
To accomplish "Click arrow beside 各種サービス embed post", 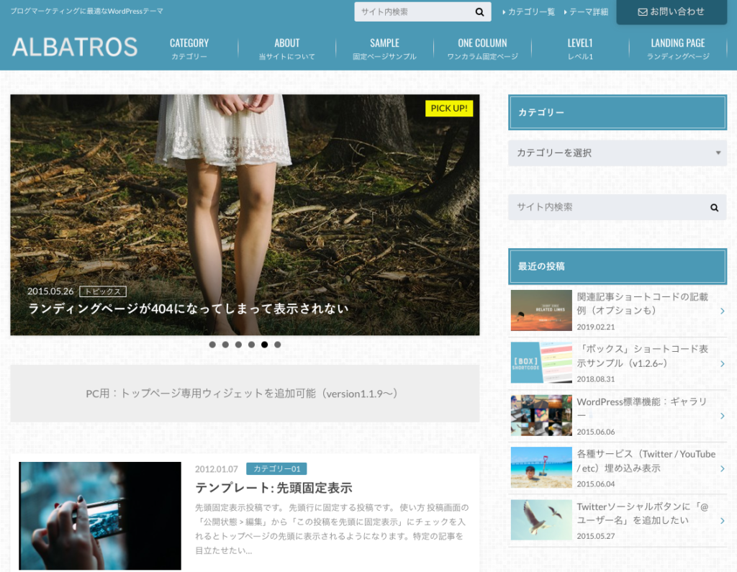I will (722, 468).
